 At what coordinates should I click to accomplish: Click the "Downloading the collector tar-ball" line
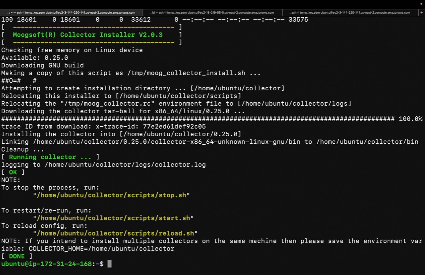(123, 111)
